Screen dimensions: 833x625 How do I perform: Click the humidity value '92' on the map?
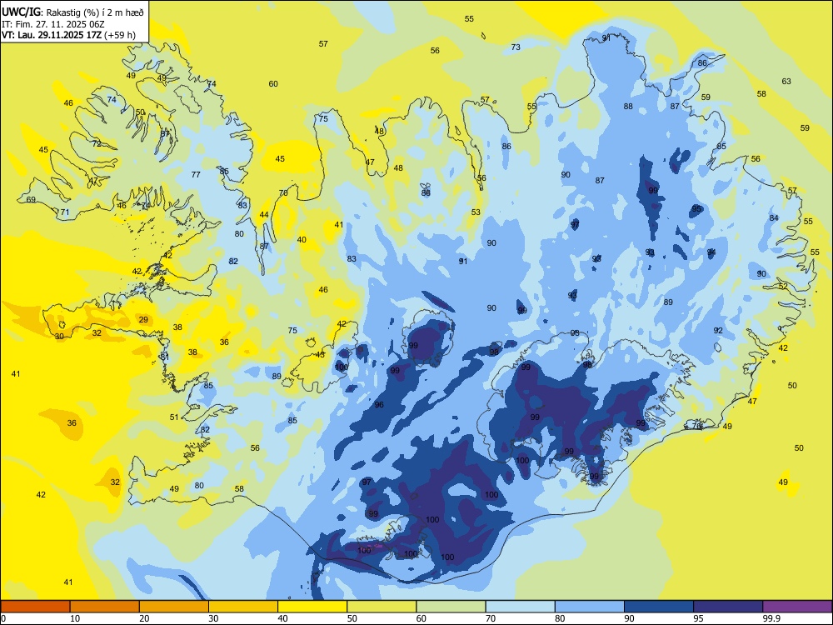(x=718, y=331)
